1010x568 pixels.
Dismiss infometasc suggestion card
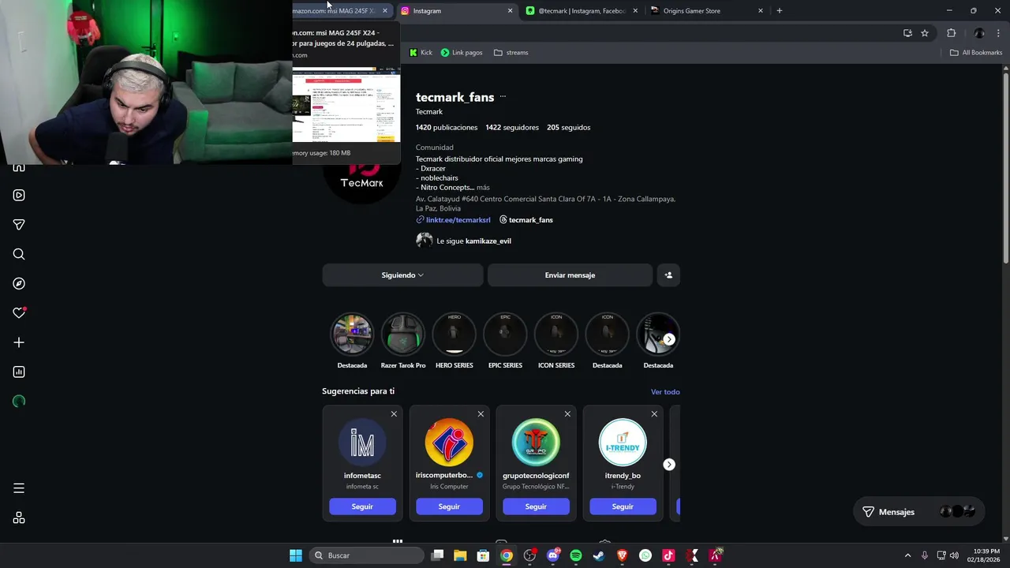pos(394,414)
